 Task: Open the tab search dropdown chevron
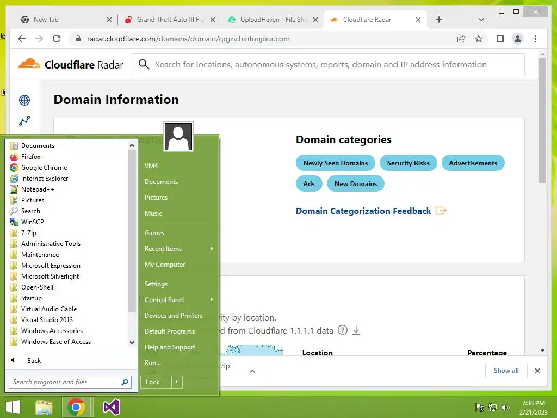(x=481, y=20)
